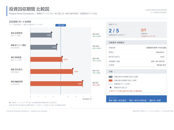Click the diamond marker on 案A bar
Screen dimensions: 174x130
(x=52, y=32)
